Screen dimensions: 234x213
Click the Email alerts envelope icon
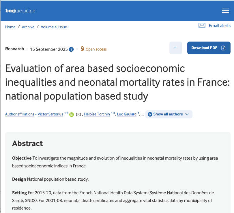click(202, 25)
